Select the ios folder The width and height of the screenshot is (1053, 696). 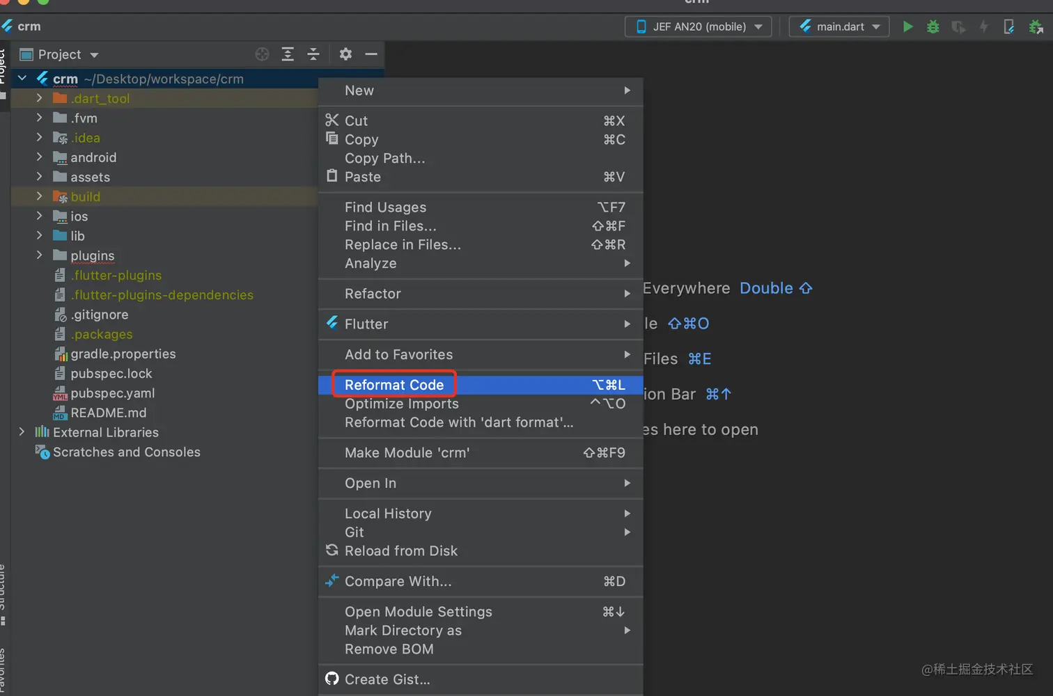click(79, 216)
